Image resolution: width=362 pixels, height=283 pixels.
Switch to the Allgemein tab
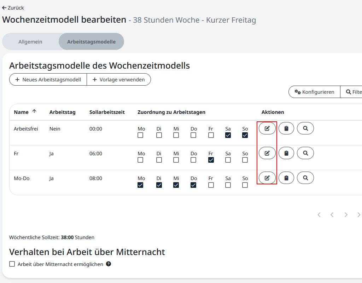30,41
